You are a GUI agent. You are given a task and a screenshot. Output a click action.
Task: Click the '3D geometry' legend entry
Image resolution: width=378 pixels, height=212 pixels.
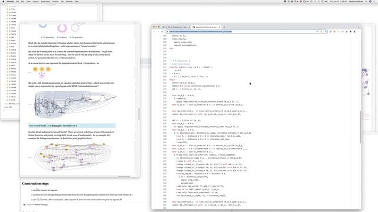pos(76,37)
